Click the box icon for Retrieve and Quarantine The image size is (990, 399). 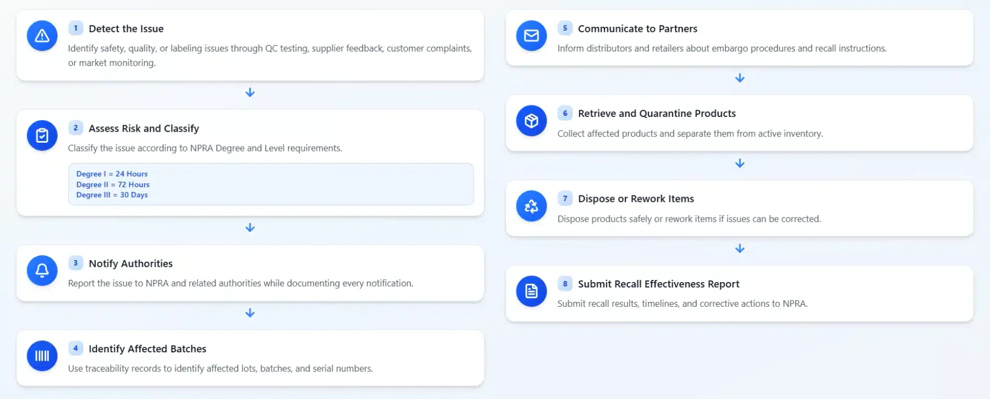(x=531, y=121)
